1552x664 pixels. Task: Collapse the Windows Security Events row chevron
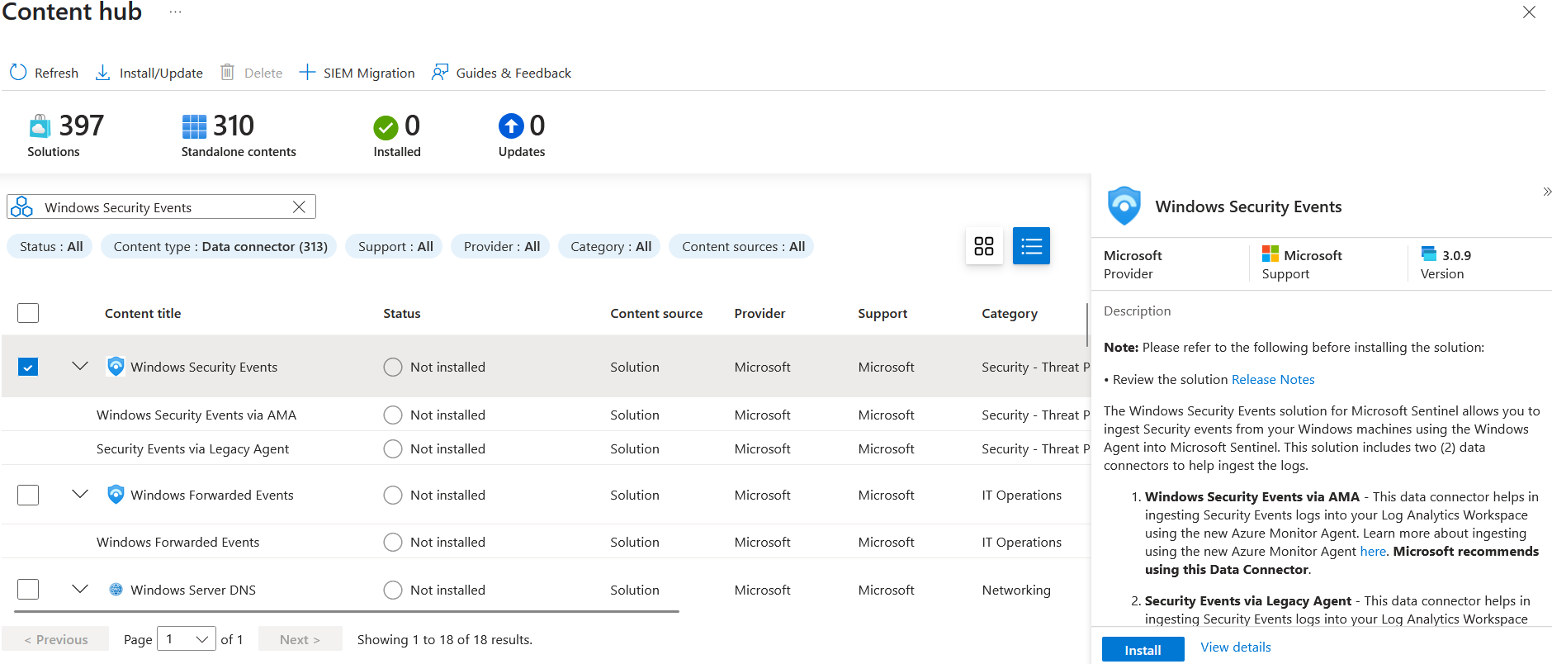point(80,366)
